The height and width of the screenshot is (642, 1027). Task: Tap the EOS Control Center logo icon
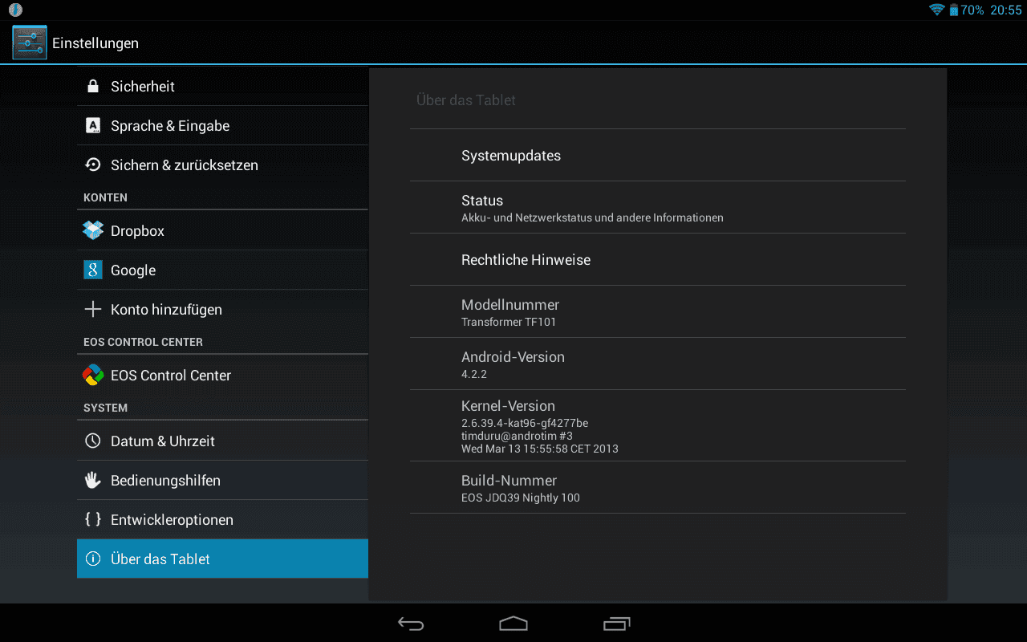coord(93,375)
